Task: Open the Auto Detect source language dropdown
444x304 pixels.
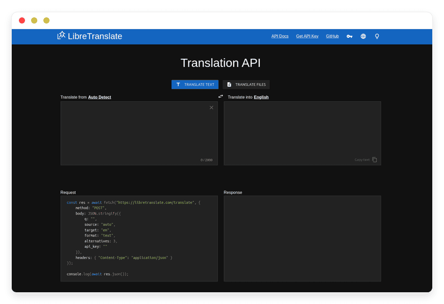Action: tap(99, 97)
